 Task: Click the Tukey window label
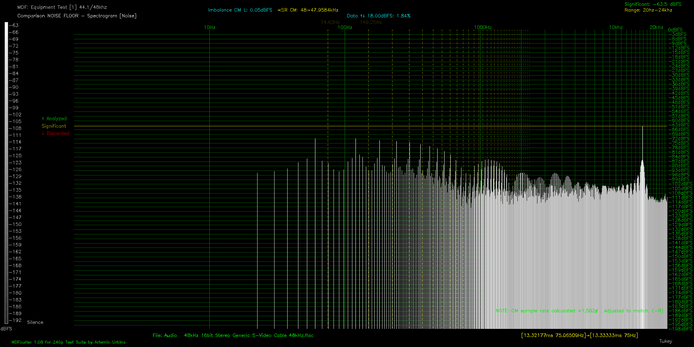click(665, 341)
